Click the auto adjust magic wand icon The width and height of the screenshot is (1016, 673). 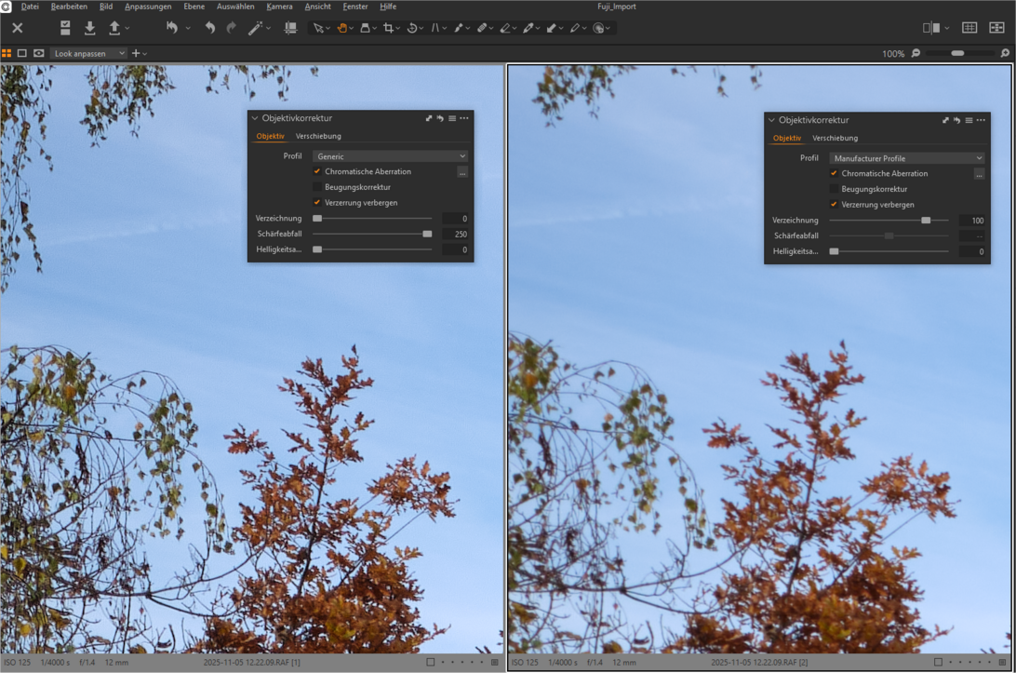point(254,28)
